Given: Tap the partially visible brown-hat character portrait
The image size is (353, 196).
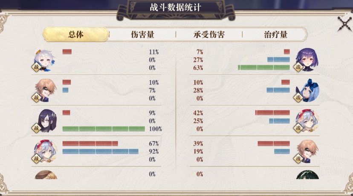Looking at the screenshot, I should (46, 175).
